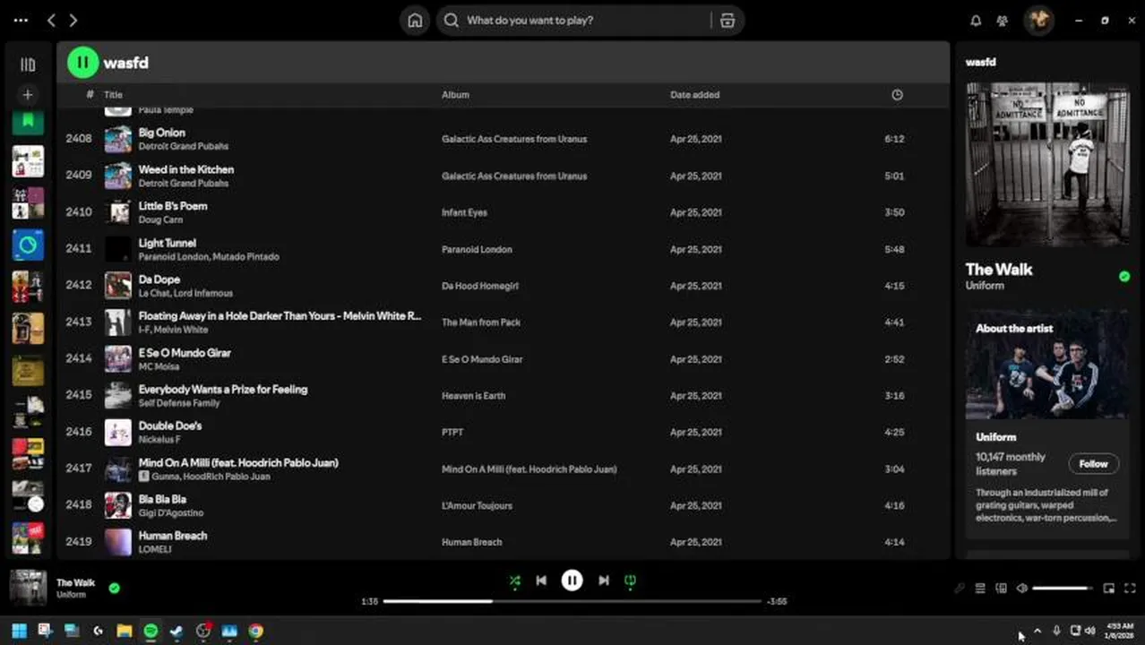Viewport: 1145px width, 645px height.
Task: Select the track Light Tunnel
Action: point(167,243)
